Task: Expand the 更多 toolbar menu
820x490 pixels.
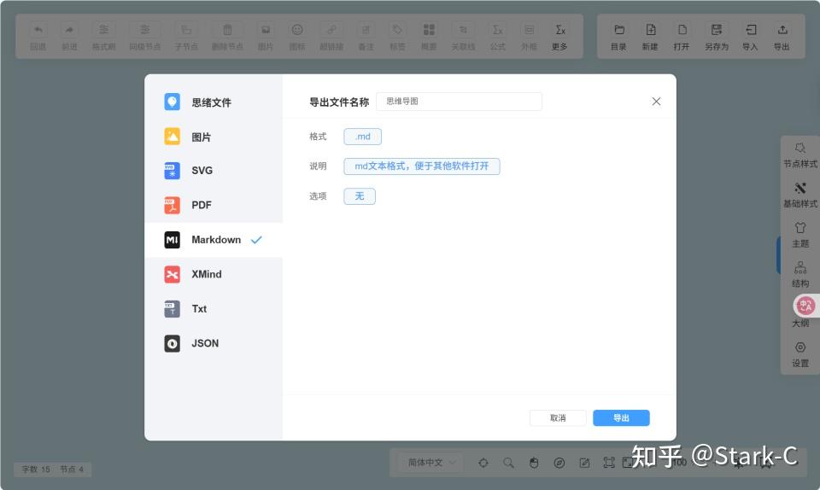Action: tap(559, 37)
